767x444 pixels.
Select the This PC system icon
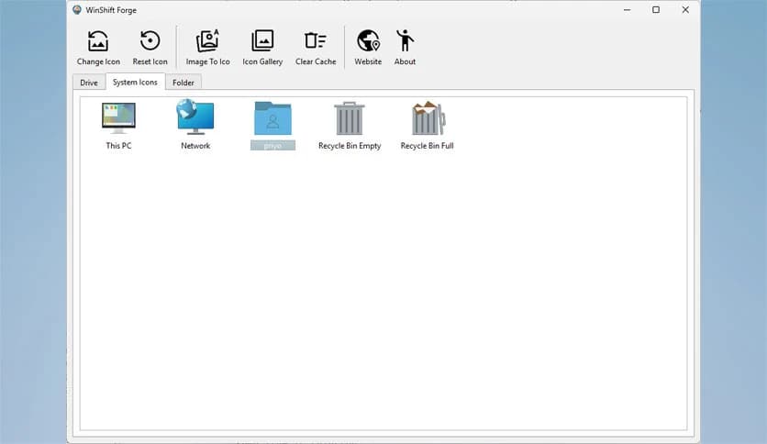pyautogui.click(x=119, y=125)
